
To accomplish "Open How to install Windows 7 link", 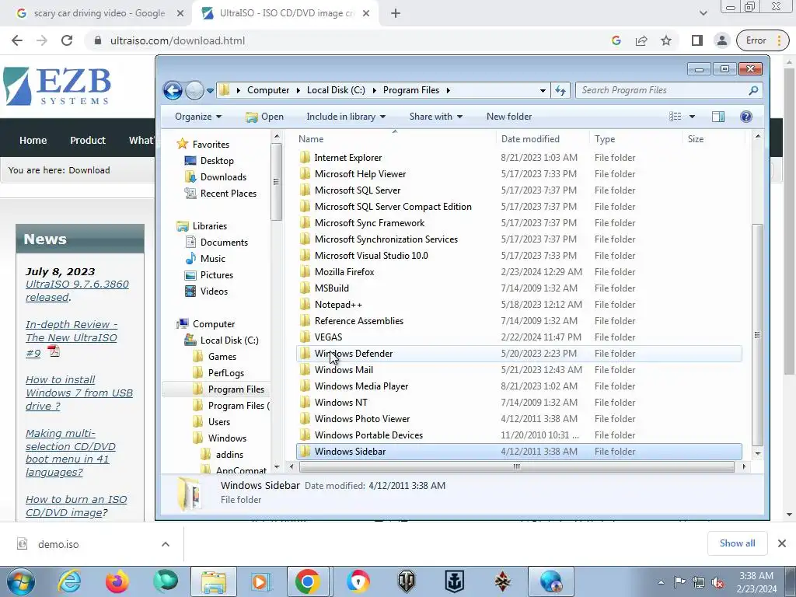I will 79,393.
